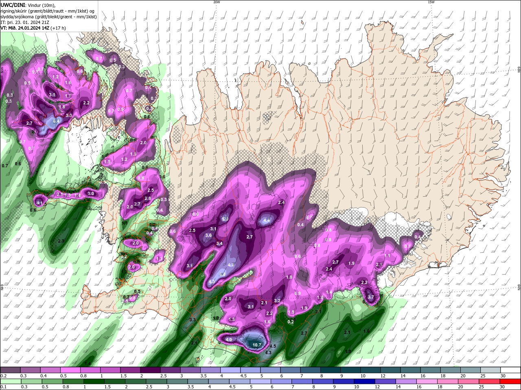The height and width of the screenshot is (390, 521).
Task: Click the 3.0 value on the Snæfellsnes band
Action: pos(91,193)
